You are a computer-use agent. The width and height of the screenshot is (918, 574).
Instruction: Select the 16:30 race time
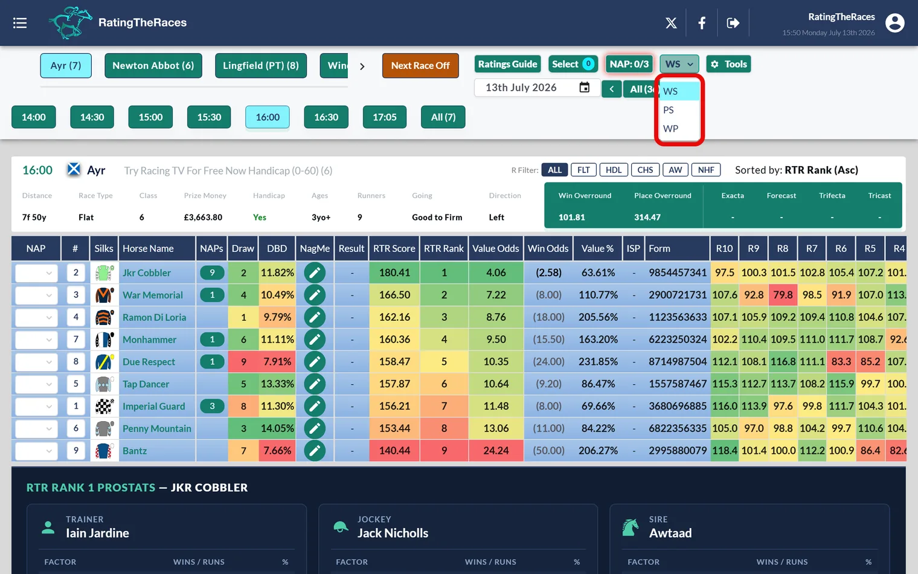click(x=326, y=117)
